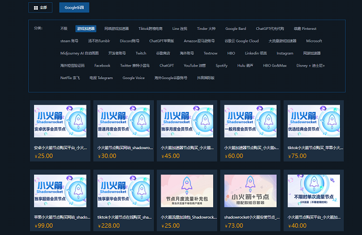Click the ¥73.00 price
The width and height of the screenshot is (362, 235).
point(234,225)
